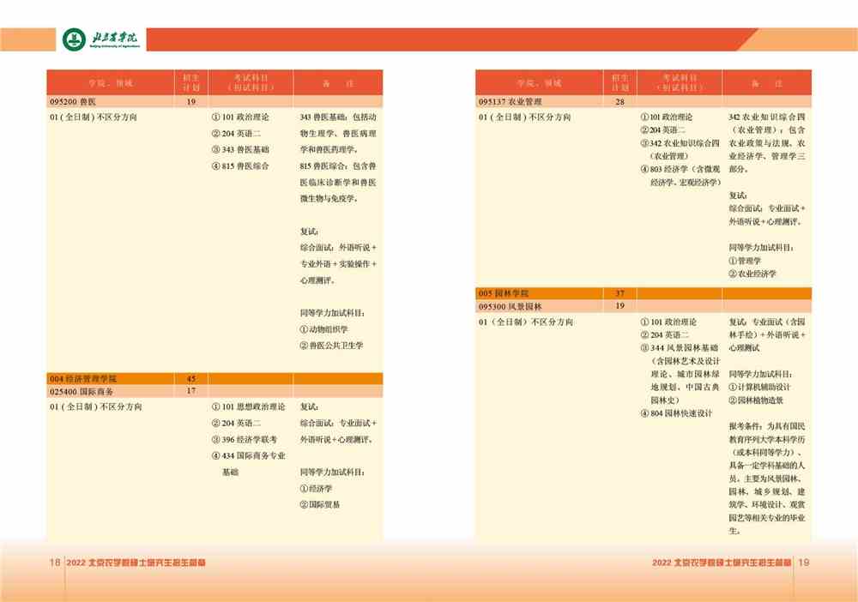Click the section row '004 经济管理学院'

click(x=214, y=378)
